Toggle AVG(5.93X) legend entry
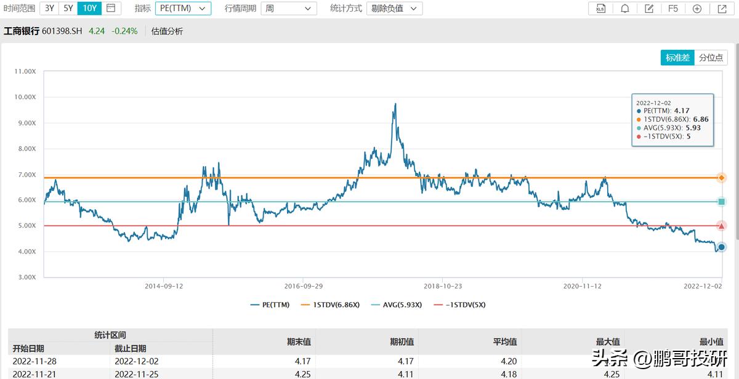This screenshot has height=379, width=739. (x=398, y=305)
